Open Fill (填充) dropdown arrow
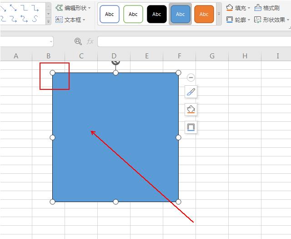 (x=249, y=8)
